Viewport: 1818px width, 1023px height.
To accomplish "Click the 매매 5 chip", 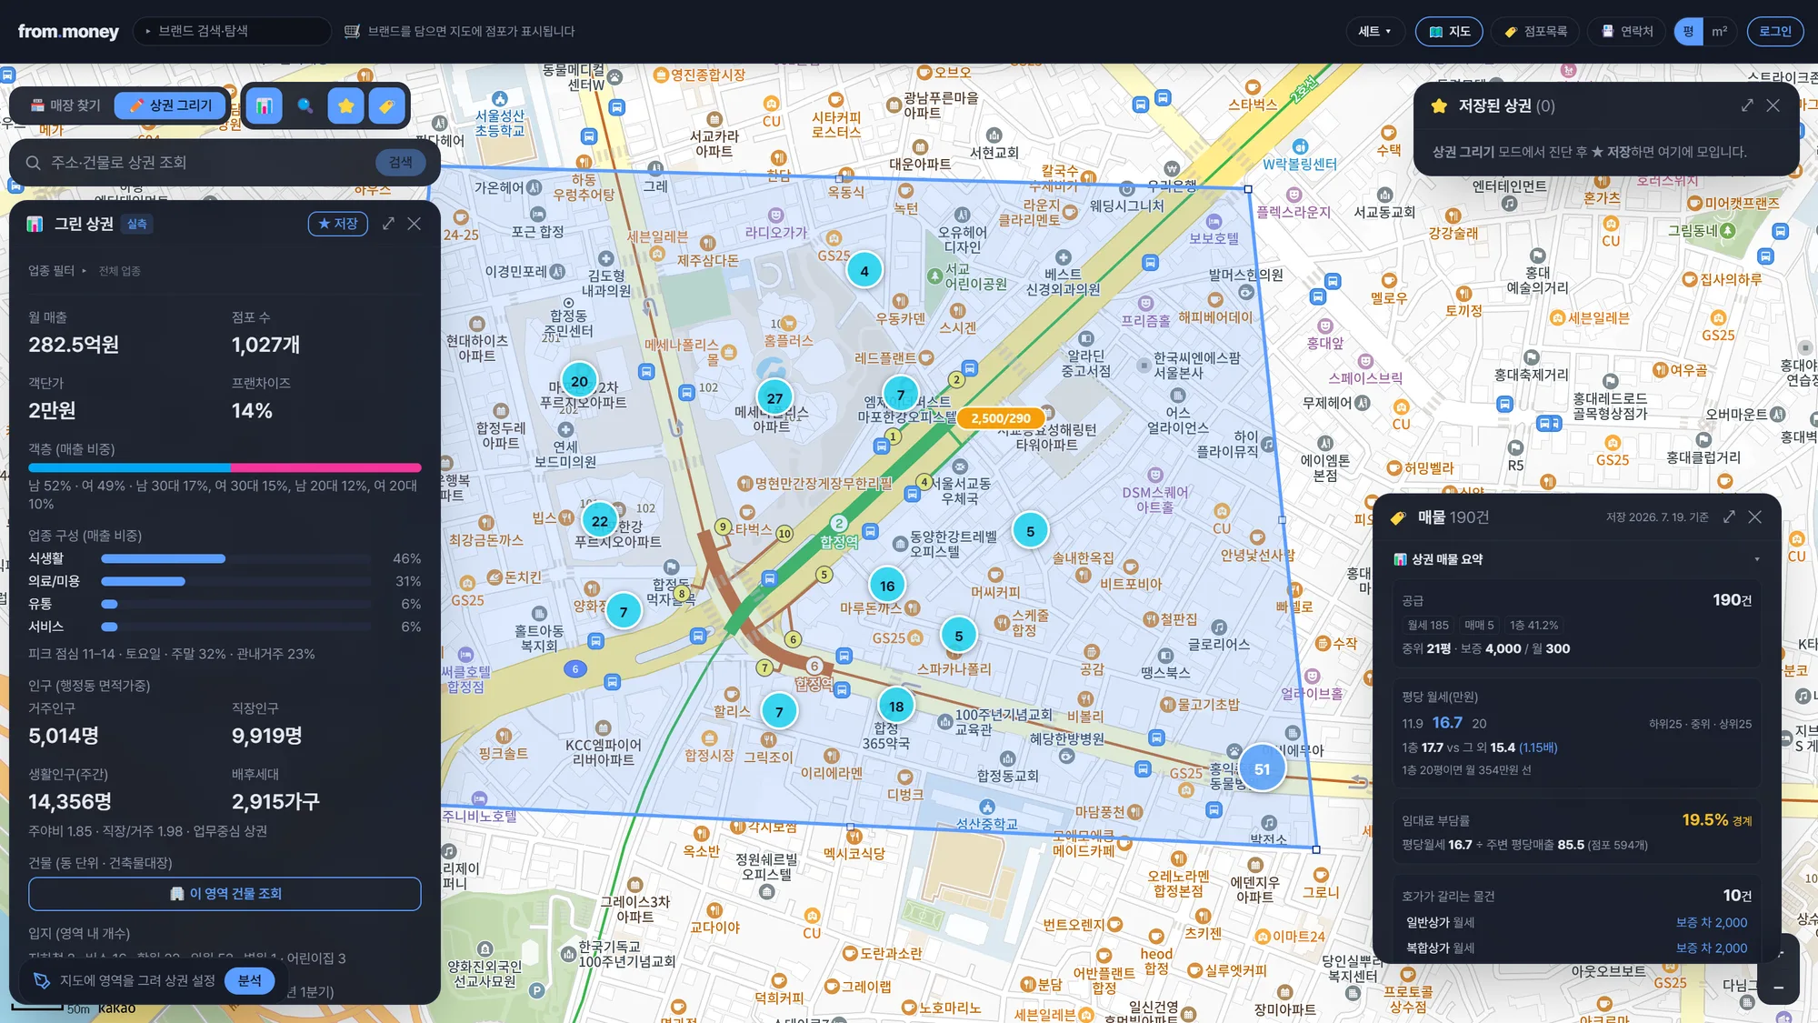I will pos(1479,625).
